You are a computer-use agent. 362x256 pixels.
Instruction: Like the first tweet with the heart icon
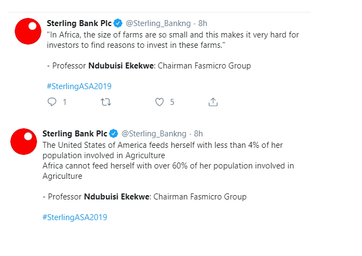click(x=159, y=102)
